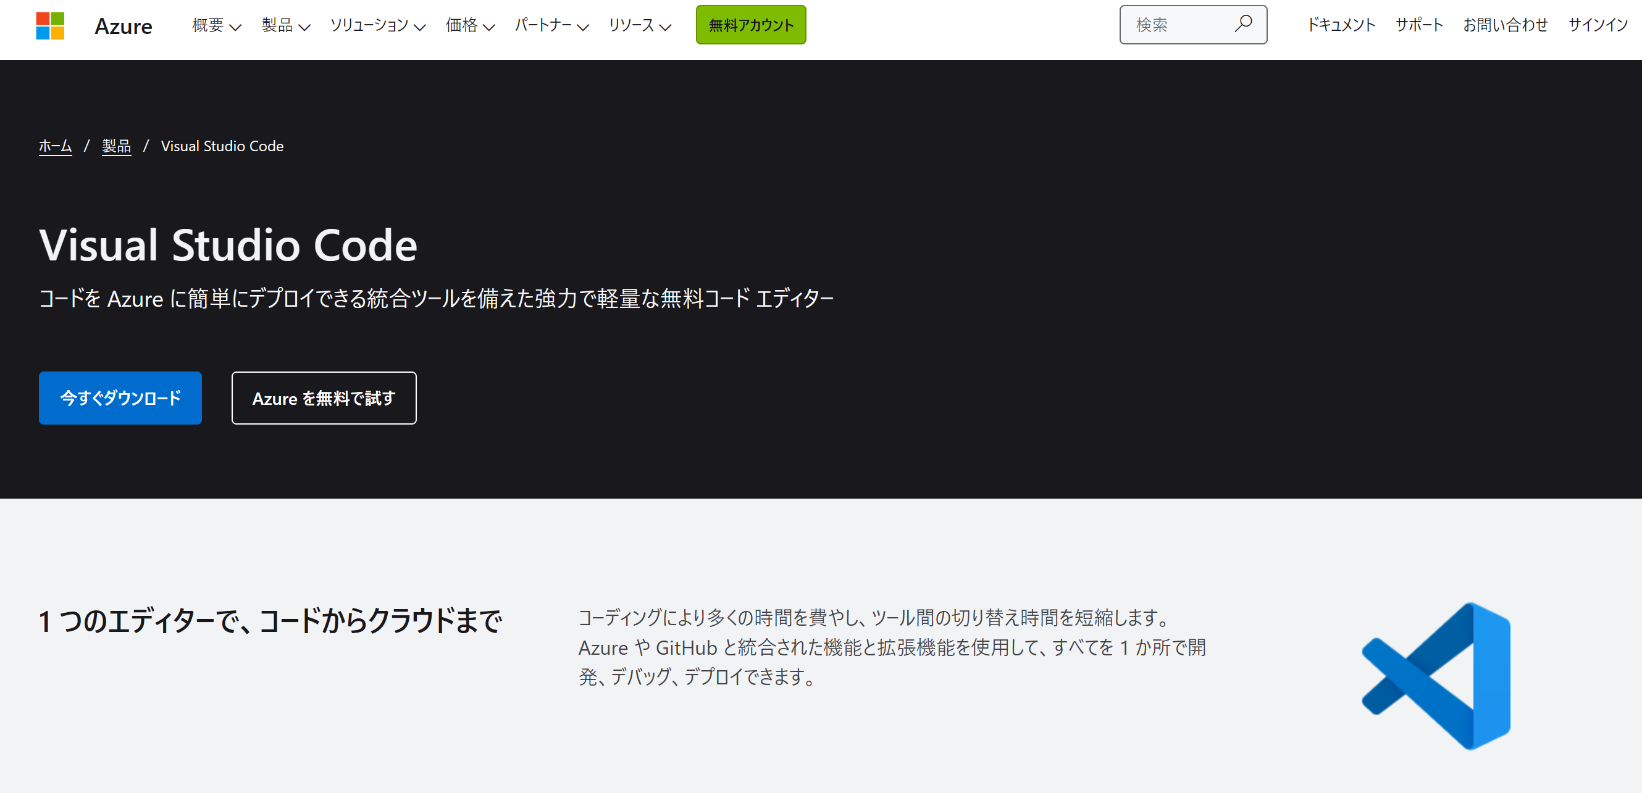The height and width of the screenshot is (793, 1642).
Task: Click the 今すぐダウンロード button
Action: pyautogui.click(x=120, y=398)
